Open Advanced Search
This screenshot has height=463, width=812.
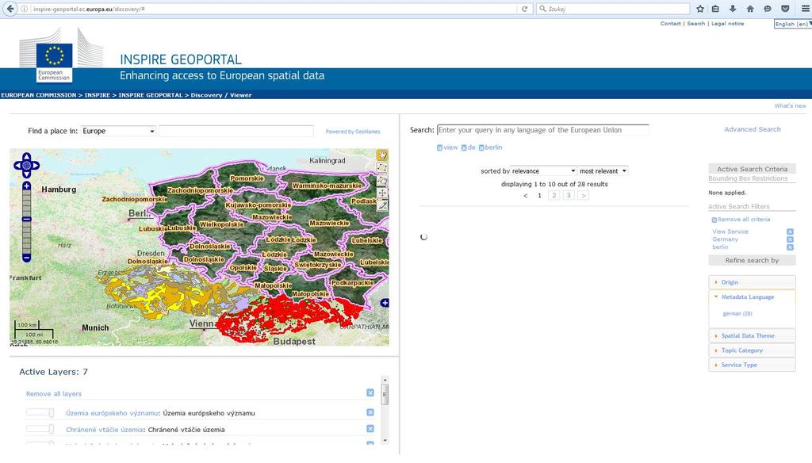point(753,129)
